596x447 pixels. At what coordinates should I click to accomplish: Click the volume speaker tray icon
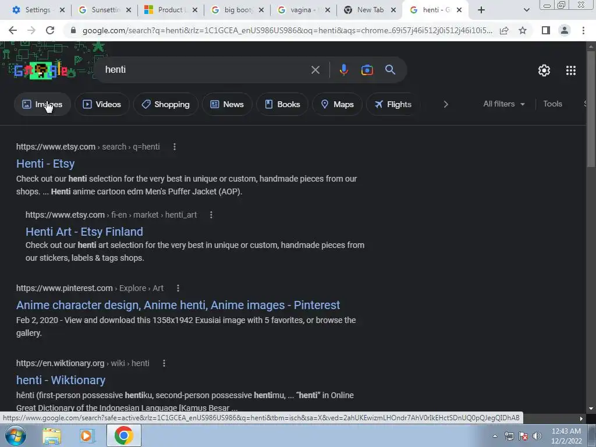tap(537, 436)
